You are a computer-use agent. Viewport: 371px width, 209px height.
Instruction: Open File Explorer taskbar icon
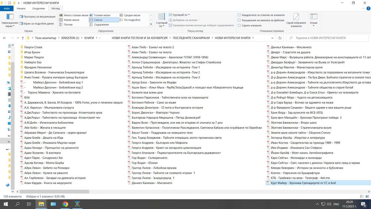41,204
